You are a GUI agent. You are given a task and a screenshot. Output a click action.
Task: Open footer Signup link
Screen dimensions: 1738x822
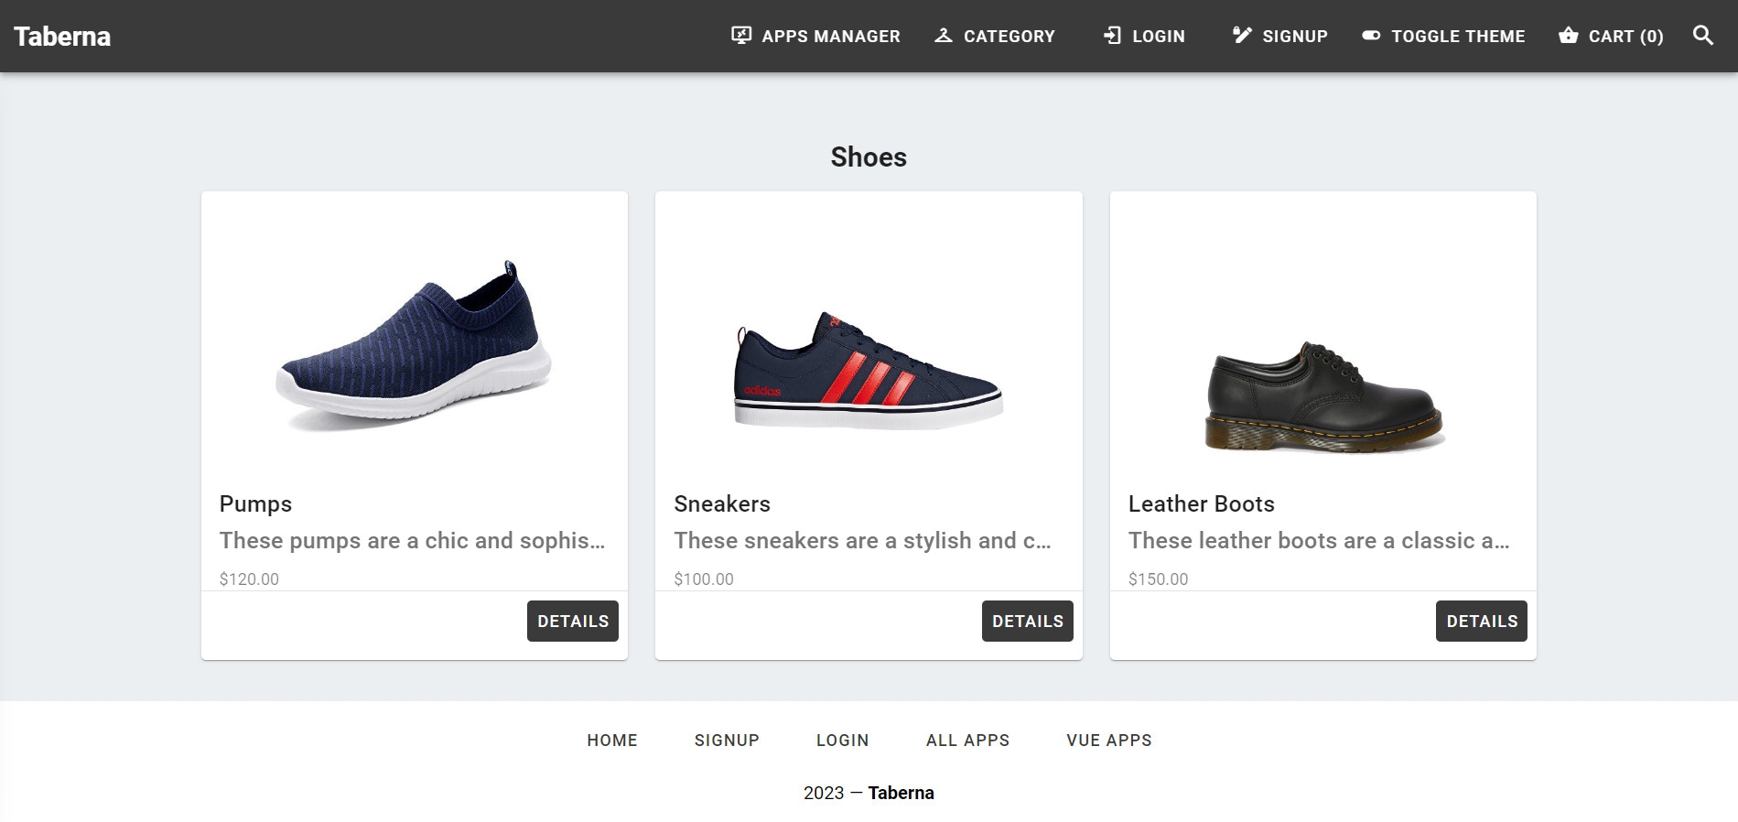[x=727, y=740]
